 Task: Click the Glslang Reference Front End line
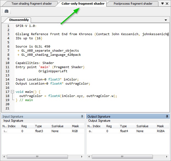coord(92,34)
